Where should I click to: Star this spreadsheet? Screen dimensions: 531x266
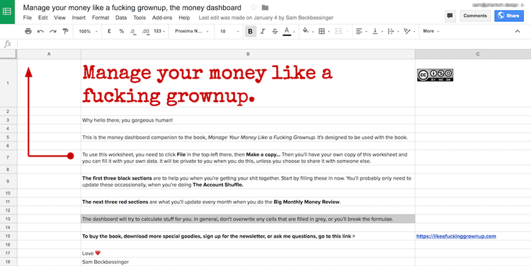(x=253, y=8)
